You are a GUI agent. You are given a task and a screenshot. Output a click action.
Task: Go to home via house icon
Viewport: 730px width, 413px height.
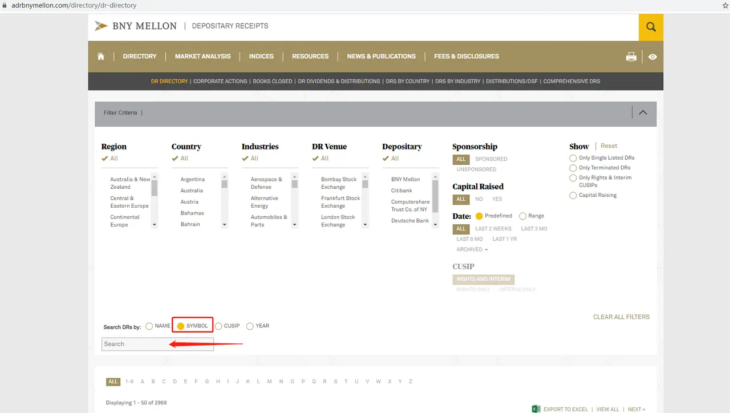101,56
